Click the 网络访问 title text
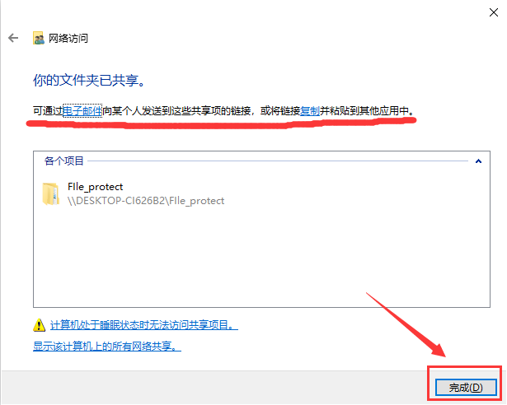The image size is (507, 405). 68,38
